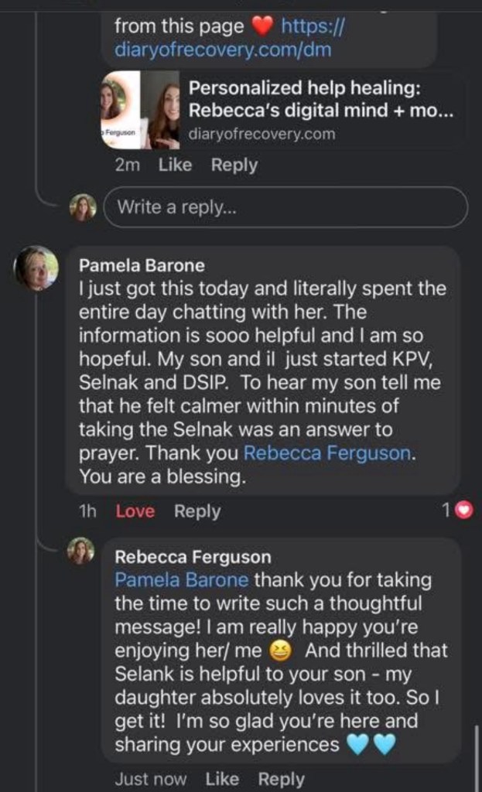The width and height of the screenshot is (482, 792).
Task: Click avatar next to Write a reply field
Action: pyautogui.click(x=83, y=207)
